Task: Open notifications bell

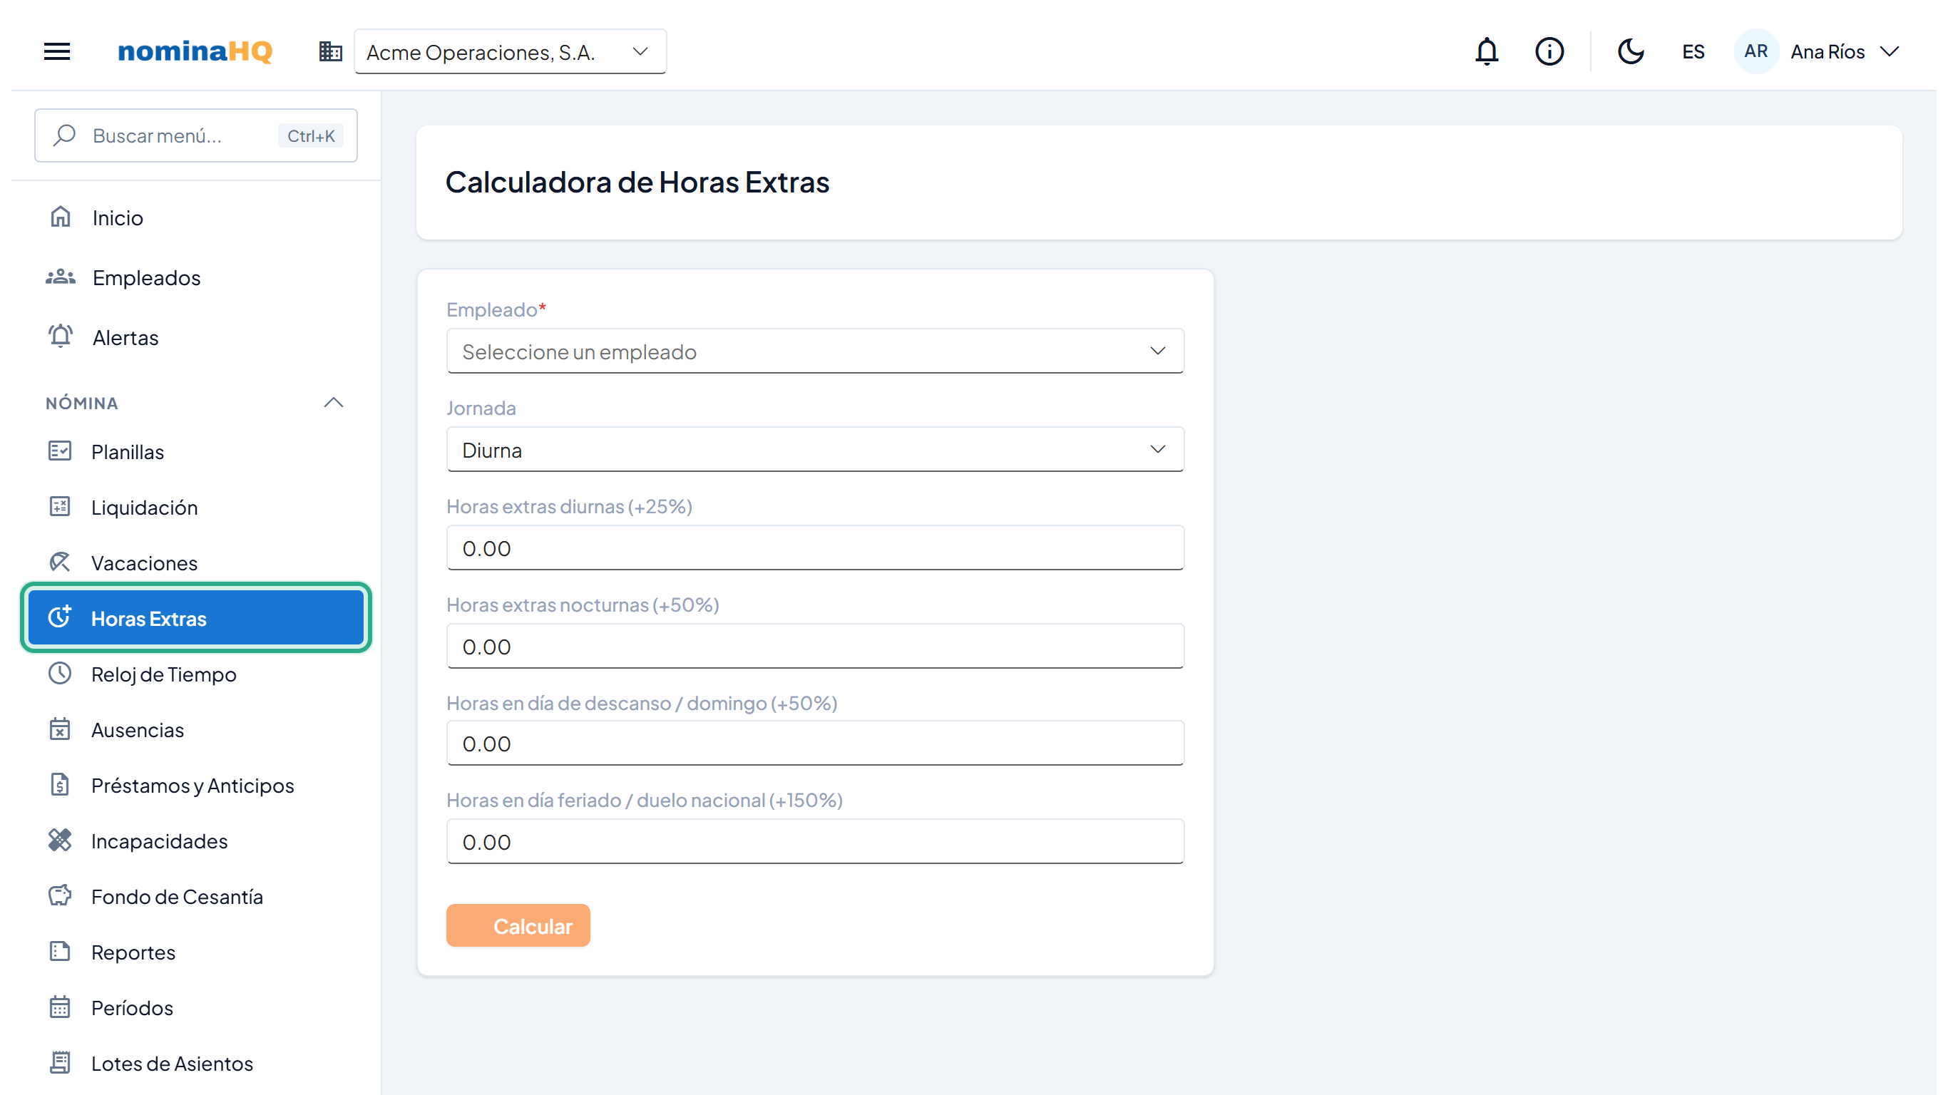Action: (1487, 51)
